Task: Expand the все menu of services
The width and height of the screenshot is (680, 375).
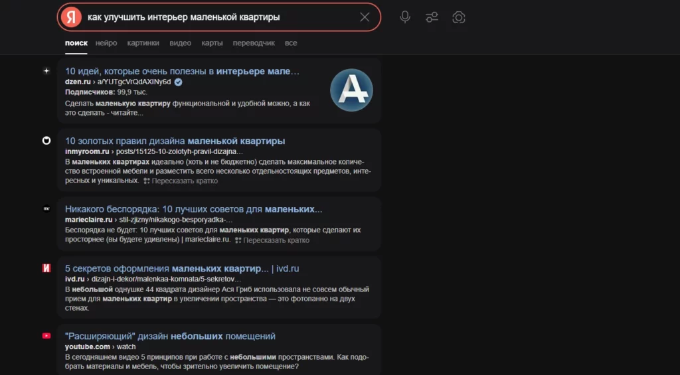Action: coord(291,43)
